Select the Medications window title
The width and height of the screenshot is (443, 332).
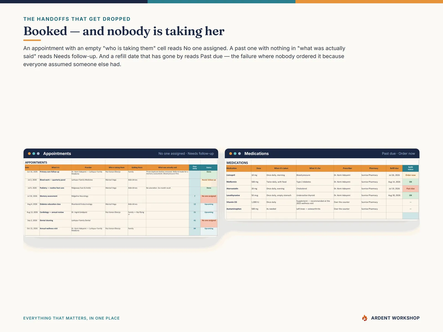[x=256, y=154]
